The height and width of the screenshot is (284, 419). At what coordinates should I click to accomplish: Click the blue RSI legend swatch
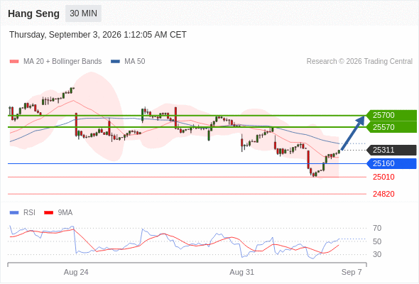point(14,213)
